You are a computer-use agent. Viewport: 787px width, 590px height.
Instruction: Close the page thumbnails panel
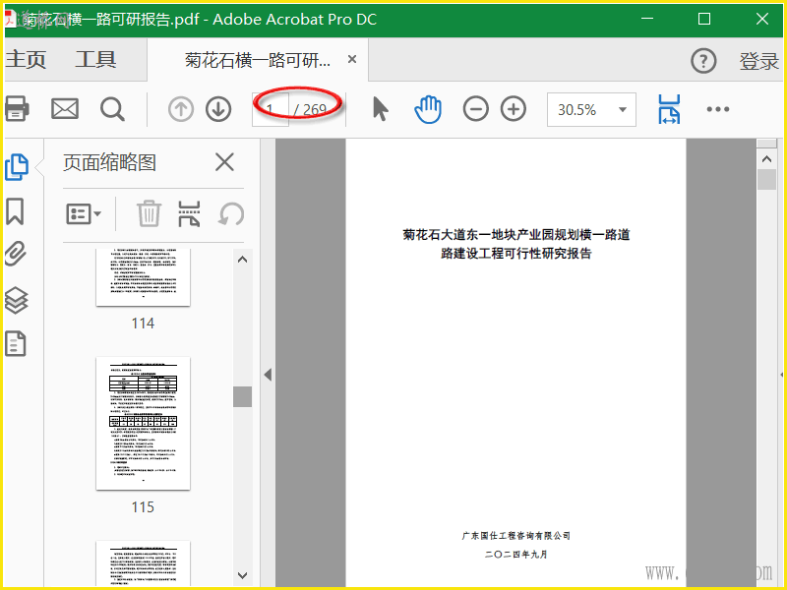coord(224,162)
